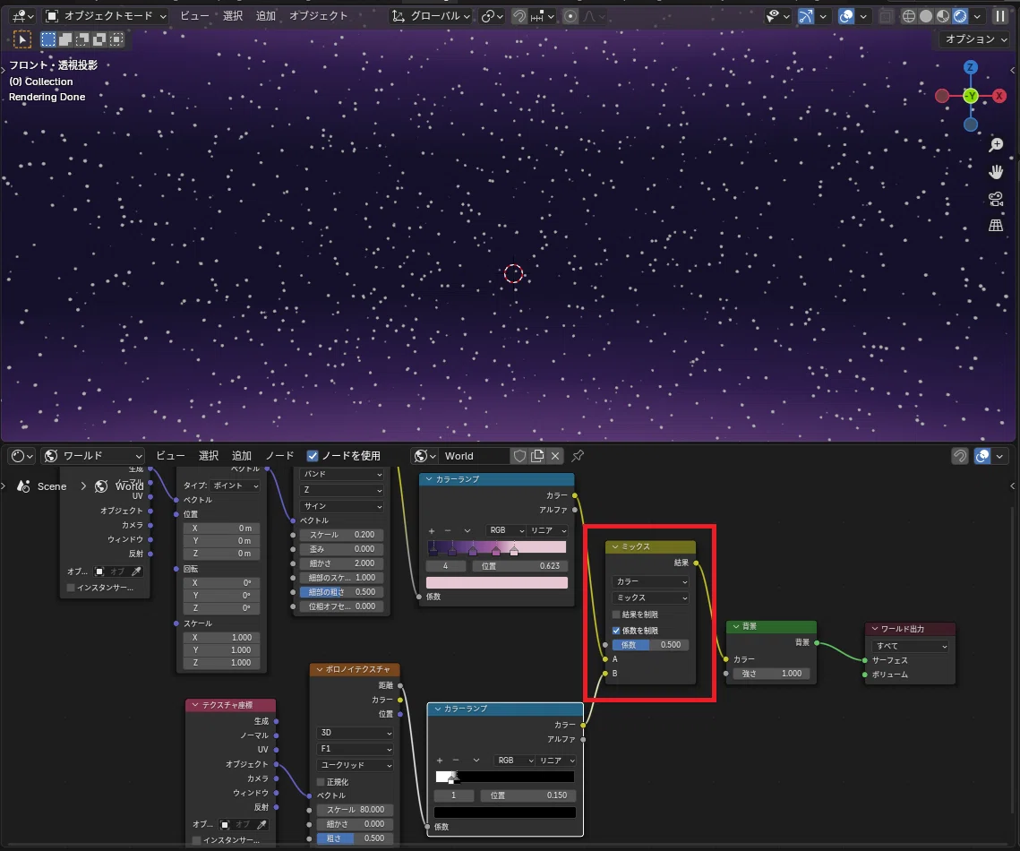This screenshot has width=1020, height=851.
Task: Open Mix node data type color dropdown
Action: tap(650, 581)
